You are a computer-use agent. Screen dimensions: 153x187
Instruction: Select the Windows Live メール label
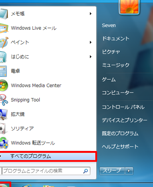tap(34, 28)
